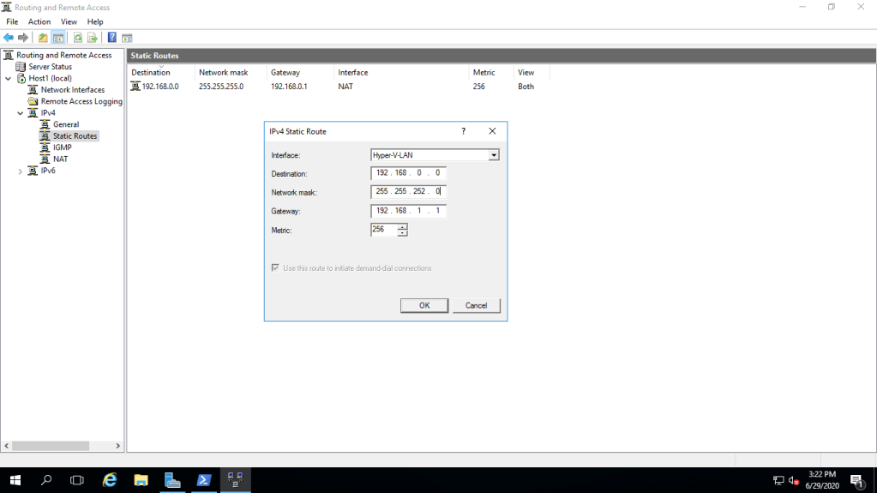Open Internet Explorer from the taskbar
The height and width of the screenshot is (493, 877).
[x=110, y=480]
